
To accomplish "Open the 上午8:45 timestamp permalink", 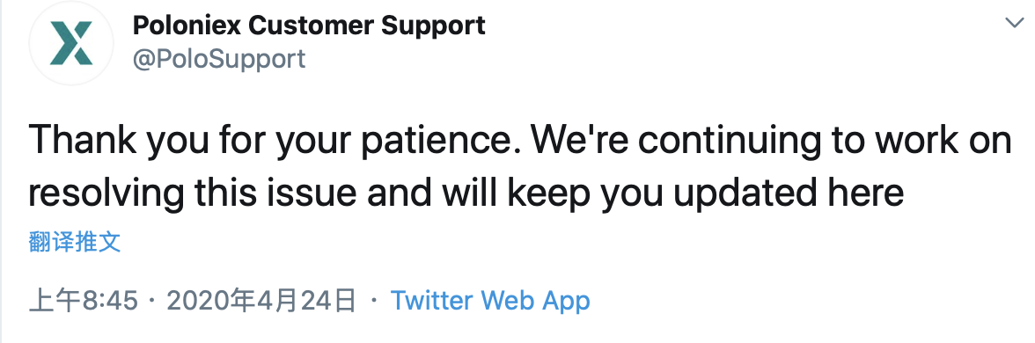I will tap(83, 302).
